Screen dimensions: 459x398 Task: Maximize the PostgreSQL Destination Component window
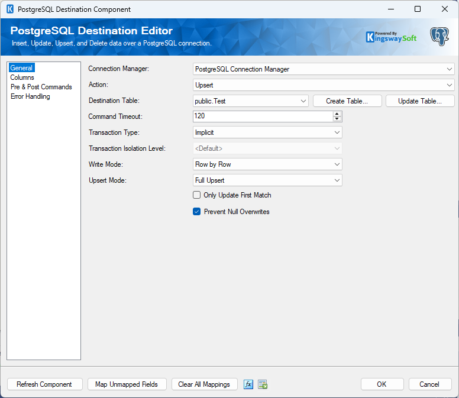[418, 9]
